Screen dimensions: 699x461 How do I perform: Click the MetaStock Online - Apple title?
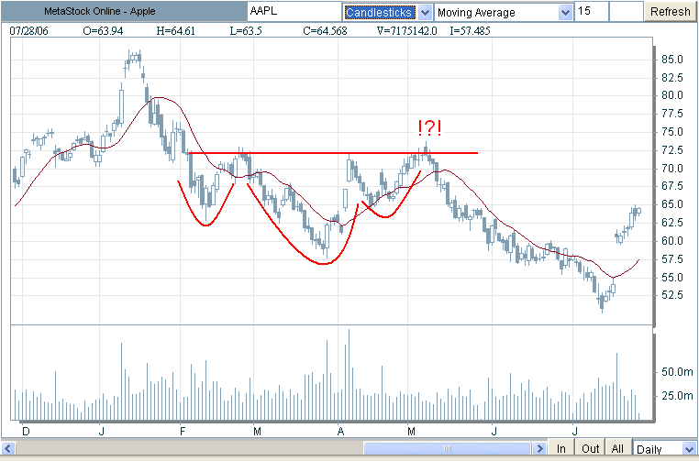click(x=99, y=12)
